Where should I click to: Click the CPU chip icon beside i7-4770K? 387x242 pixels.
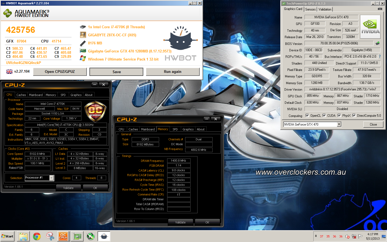(x=83, y=27)
